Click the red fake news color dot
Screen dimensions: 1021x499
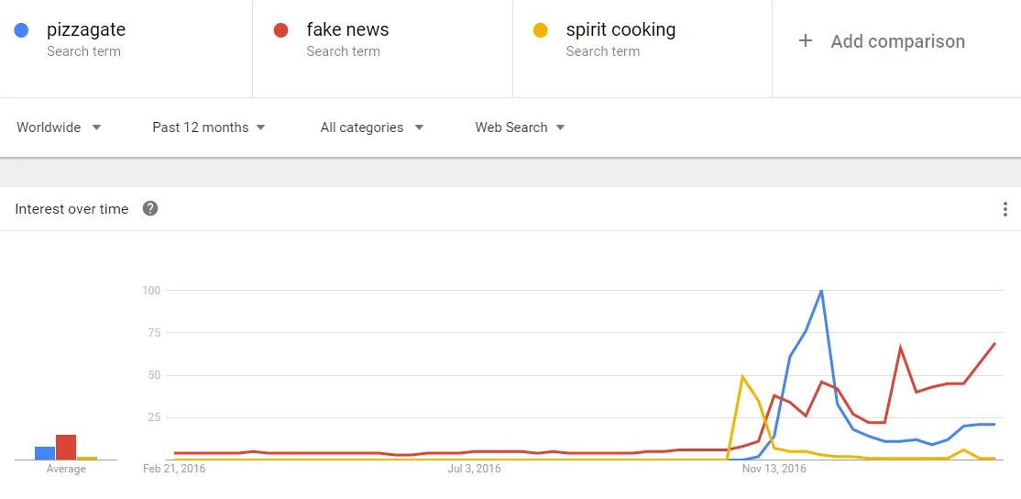280,30
